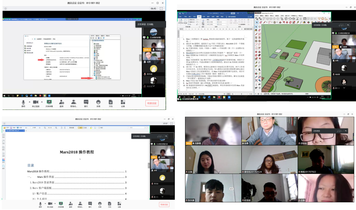This screenshot has width=356, height=210.
Task: Open magnifier search icon in PDF sidebar
Action: pos(4,167)
